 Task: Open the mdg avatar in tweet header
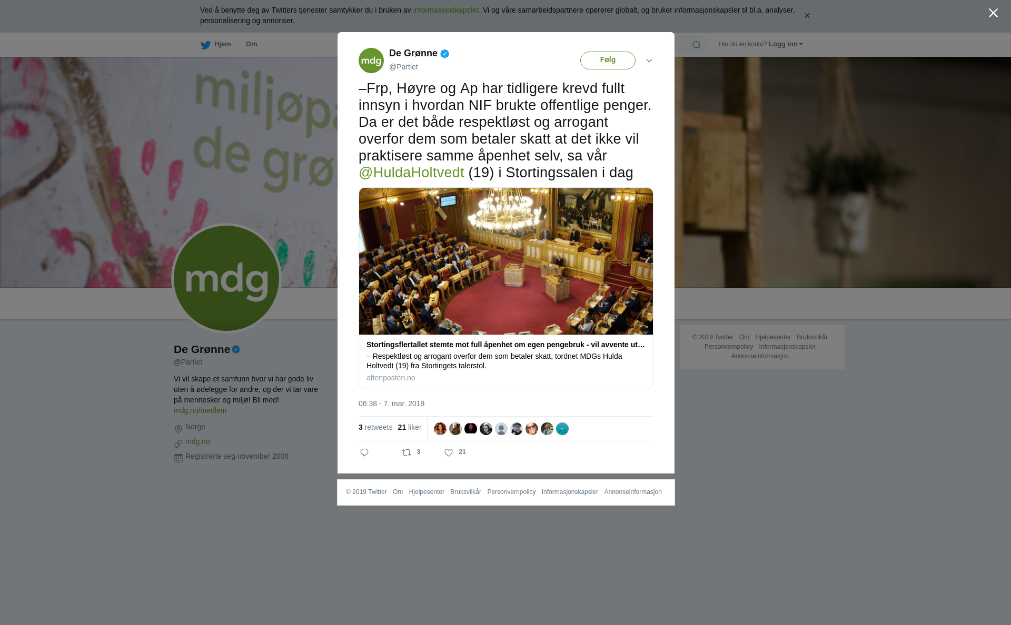pos(371,61)
